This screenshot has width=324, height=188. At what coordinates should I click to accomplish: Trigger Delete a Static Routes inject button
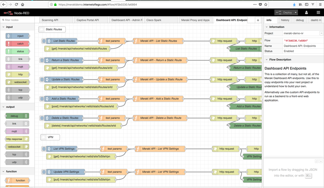42,118
